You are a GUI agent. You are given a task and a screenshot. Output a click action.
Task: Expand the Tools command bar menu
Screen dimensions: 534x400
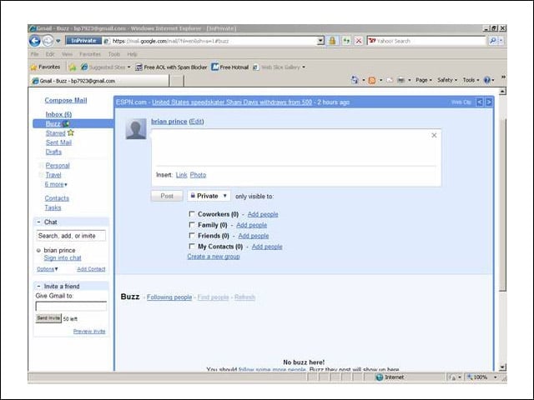(471, 80)
